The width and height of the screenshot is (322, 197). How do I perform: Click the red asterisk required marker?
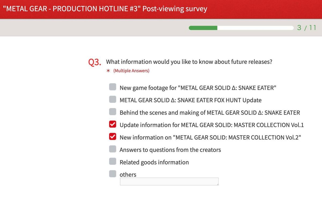pyautogui.click(x=108, y=71)
